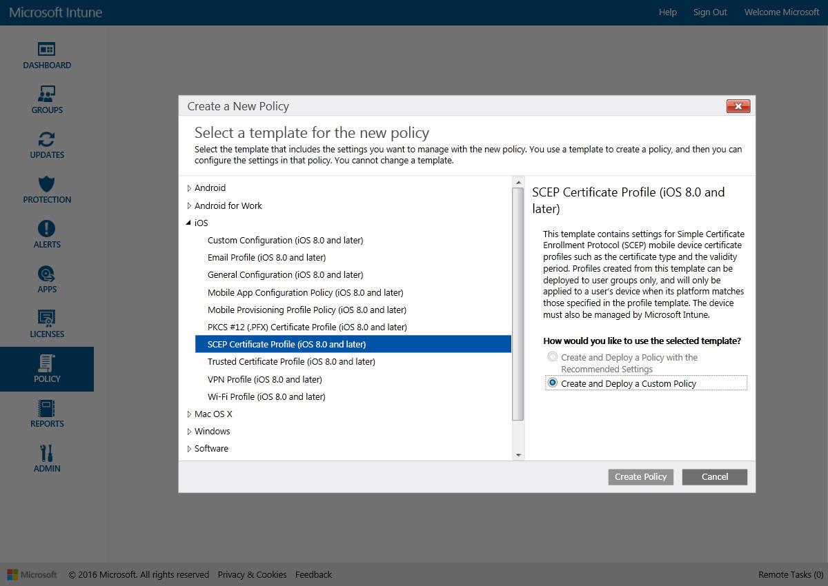The height and width of the screenshot is (586, 828).
Task: Select Mobile Provisioning Profile Policy template
Action: [x=307, y=310]
